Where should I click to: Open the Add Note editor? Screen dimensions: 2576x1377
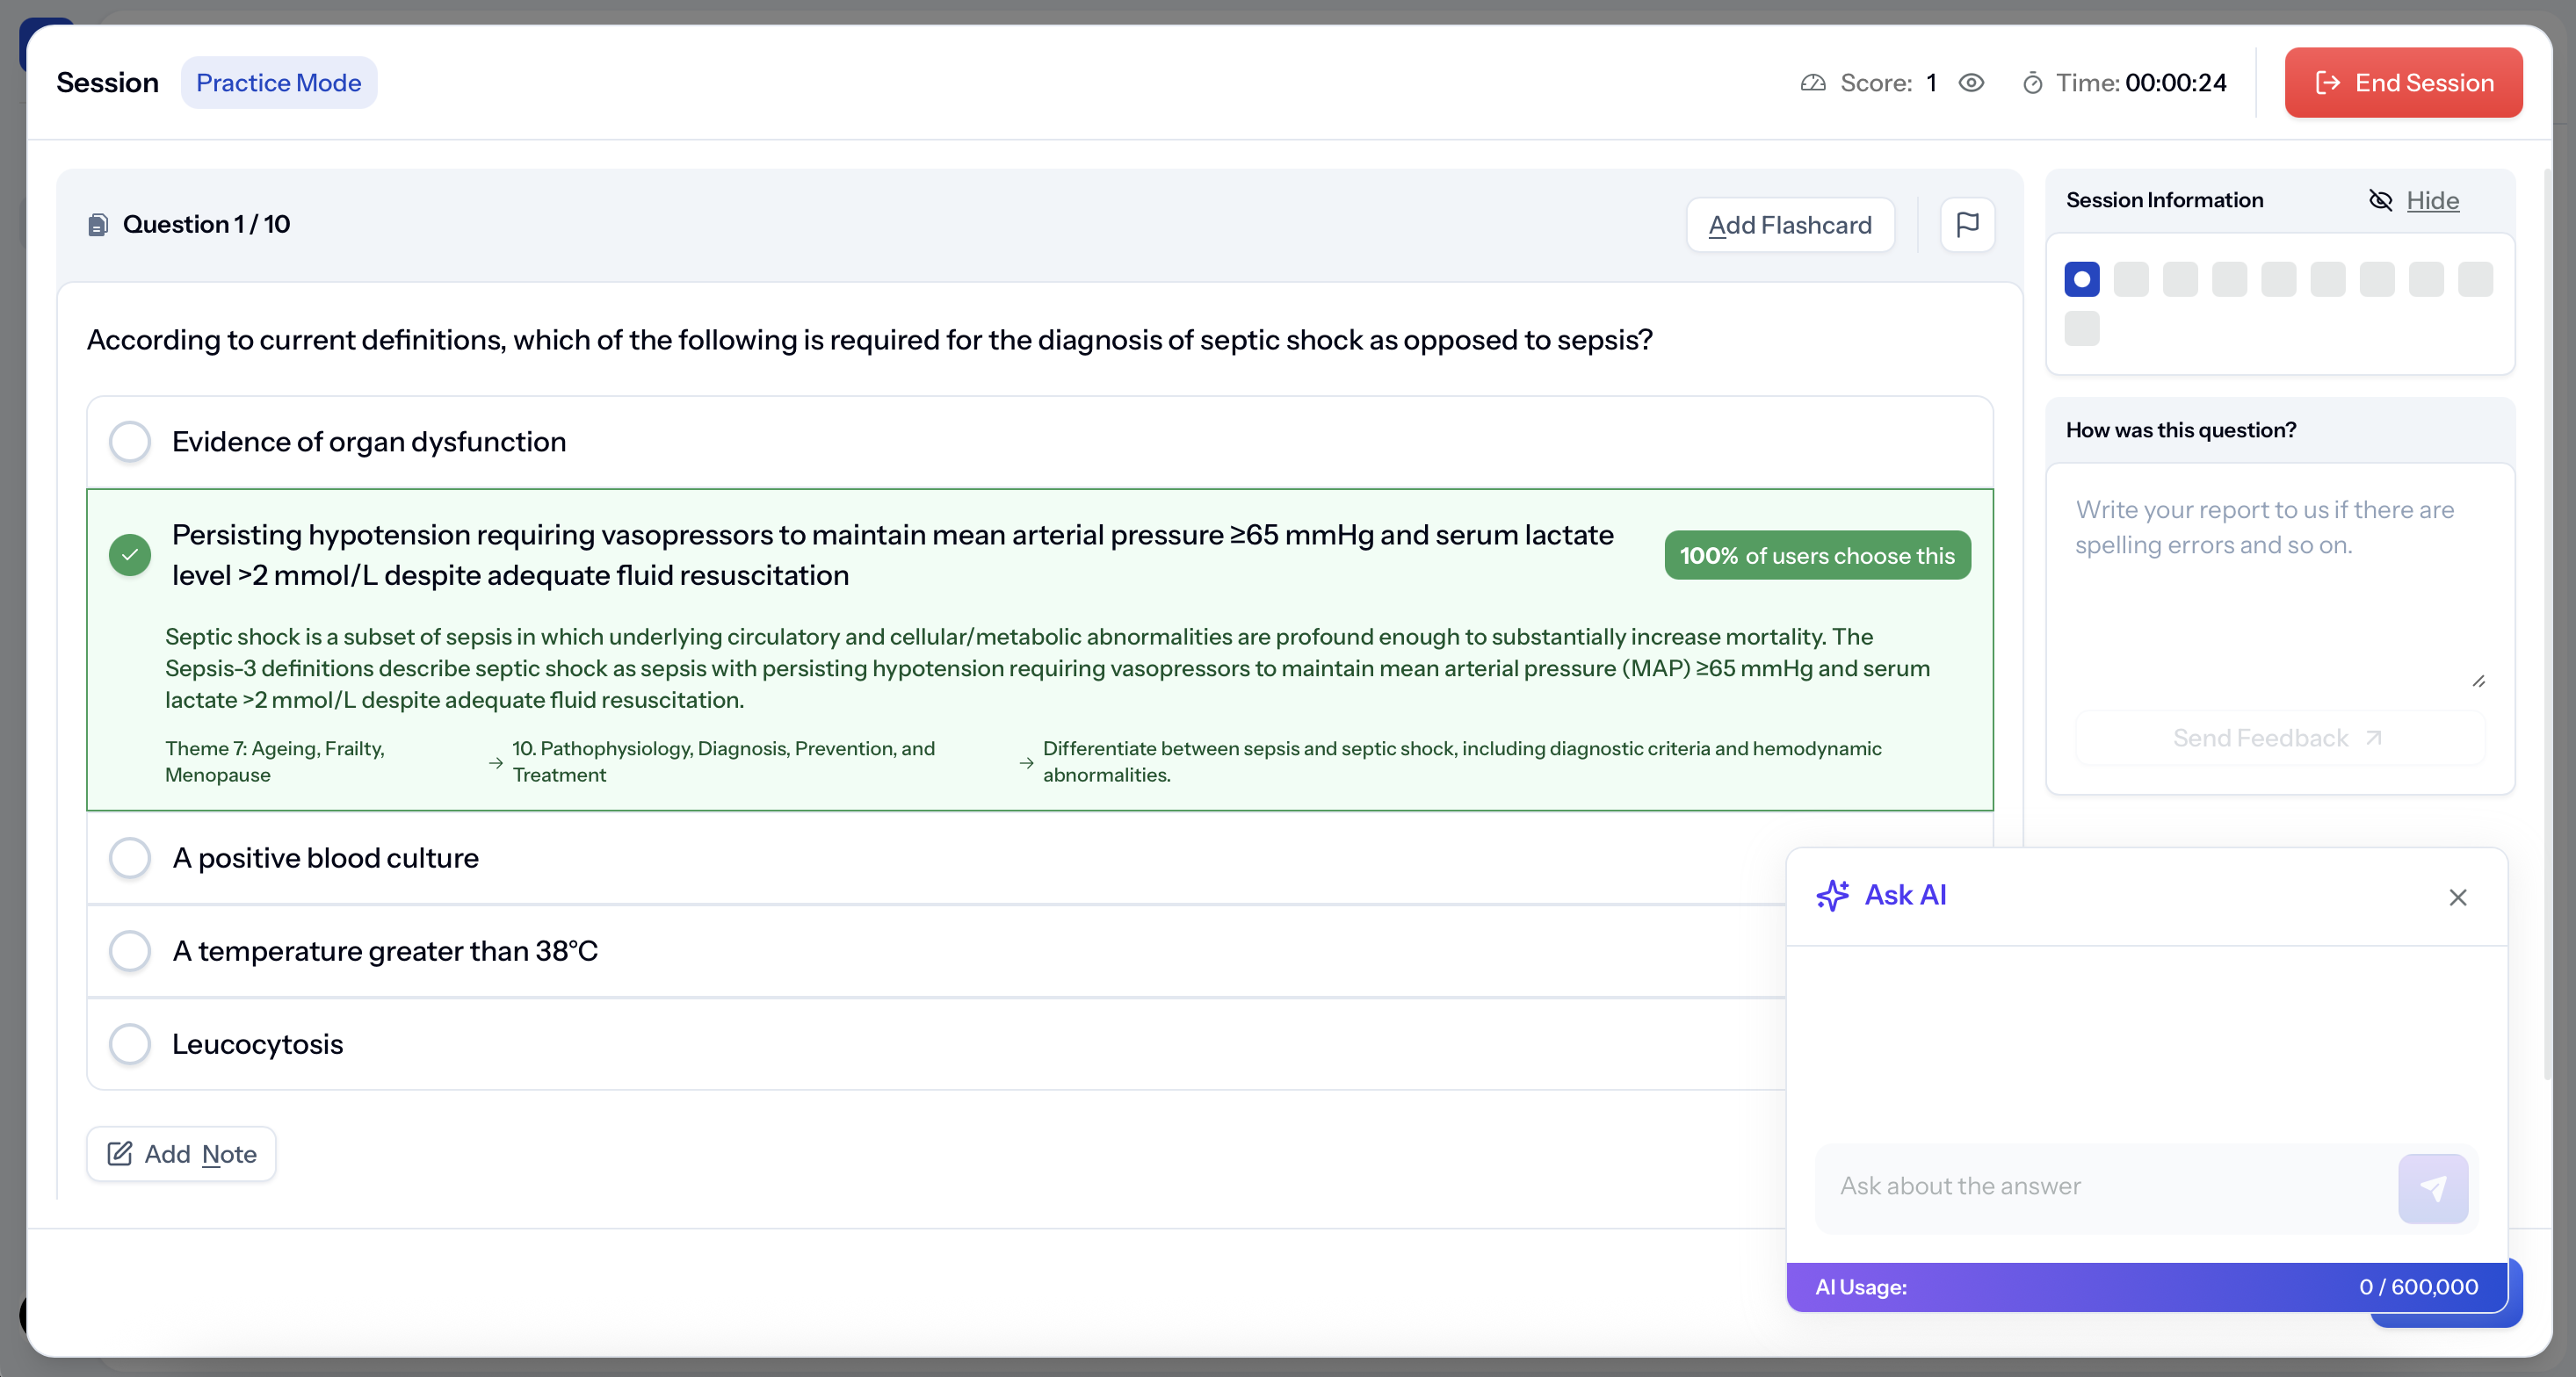point(182,1154)
